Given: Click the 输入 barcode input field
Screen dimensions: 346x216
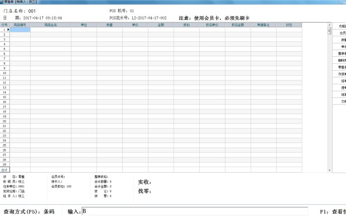Looking at the screenshot, I should [x=195, y=212].
